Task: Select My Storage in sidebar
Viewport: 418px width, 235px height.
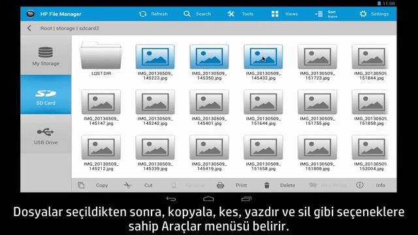Action: tap(46, 55)
